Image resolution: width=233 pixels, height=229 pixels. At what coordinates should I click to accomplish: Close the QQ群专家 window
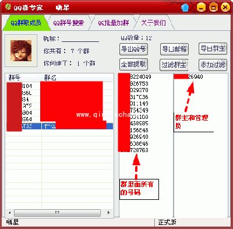225,8
